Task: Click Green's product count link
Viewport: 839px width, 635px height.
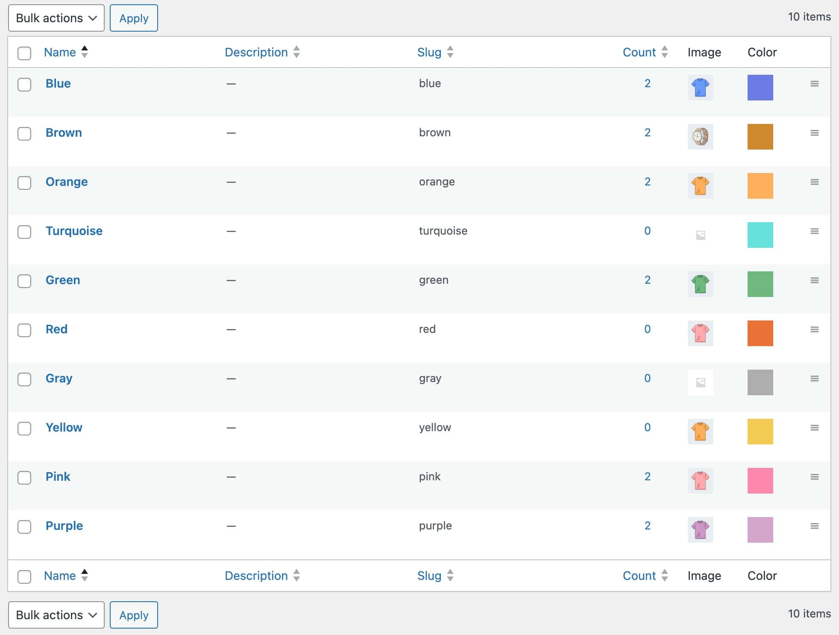Action: pos(648,280)
